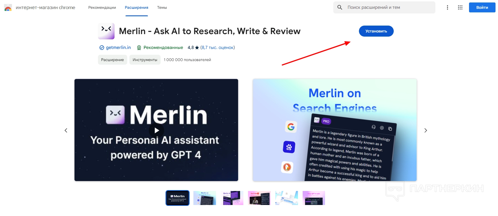Click the Merlin extension logo icon
This screenshot has height=216, width=498.
(x=106, y=31)
